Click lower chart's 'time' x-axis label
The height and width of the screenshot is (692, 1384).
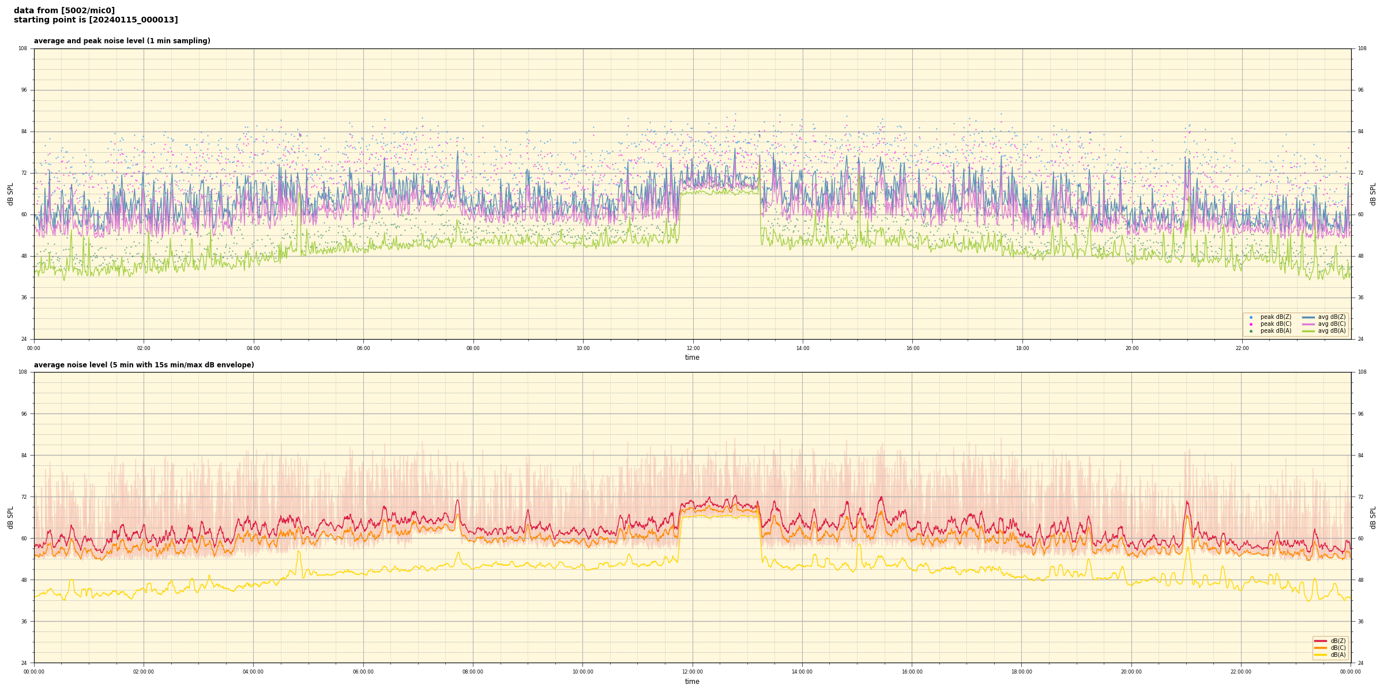(x=692, y=682)
